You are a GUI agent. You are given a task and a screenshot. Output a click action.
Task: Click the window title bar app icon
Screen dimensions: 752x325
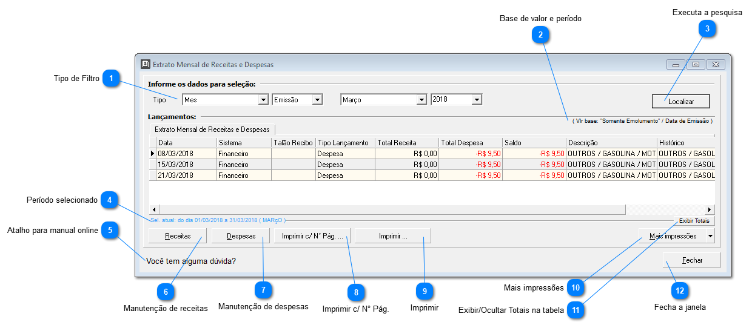pos(145,64)
